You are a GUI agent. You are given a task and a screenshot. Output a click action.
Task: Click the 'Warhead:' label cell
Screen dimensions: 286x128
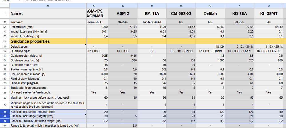click(48, 22)
